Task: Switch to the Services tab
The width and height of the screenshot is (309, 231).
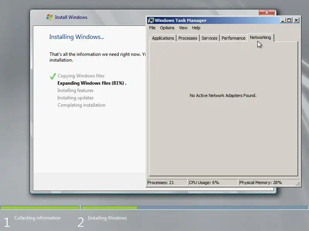Action: (x=209, y=38)
